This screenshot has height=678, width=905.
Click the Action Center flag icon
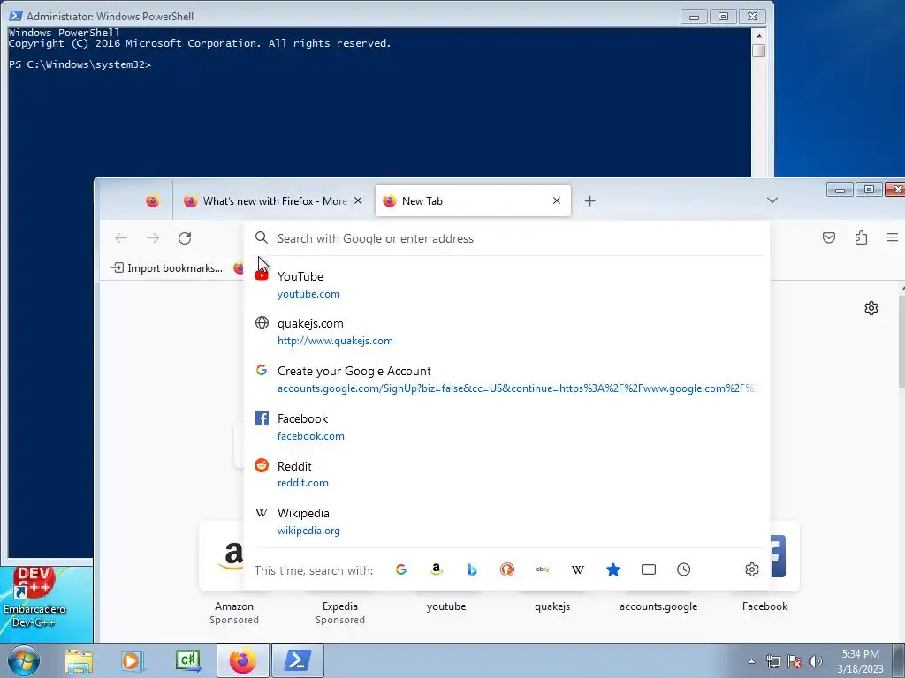click(x=795, y=661)
